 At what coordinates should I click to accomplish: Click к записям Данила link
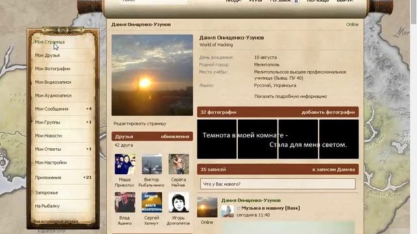tap(334, 169)
